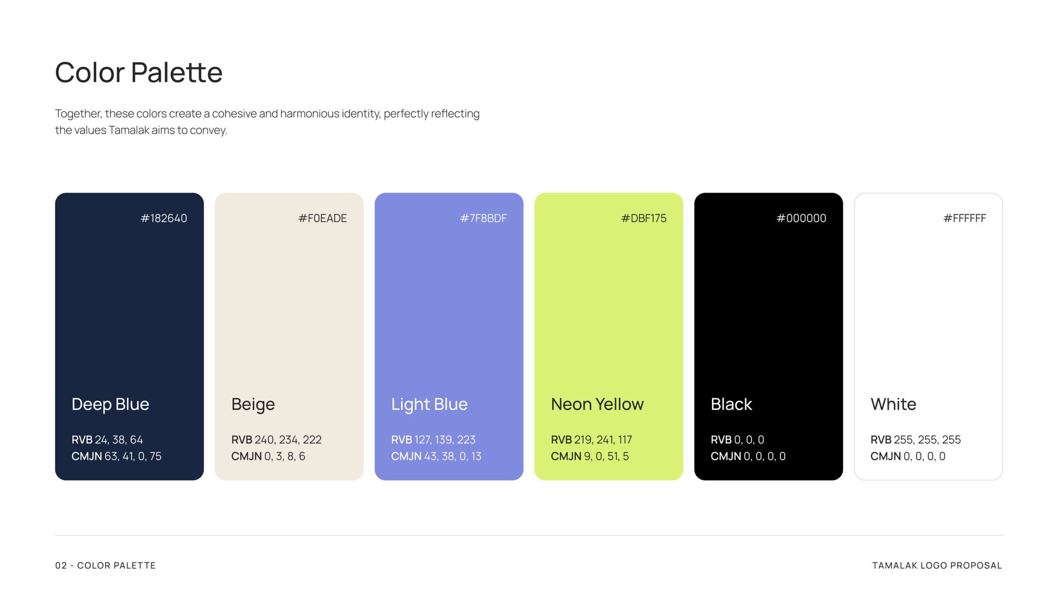Select the #DBF175 hex text
This screenshot has height=595, width=1058.
click(x=643, y=218)
